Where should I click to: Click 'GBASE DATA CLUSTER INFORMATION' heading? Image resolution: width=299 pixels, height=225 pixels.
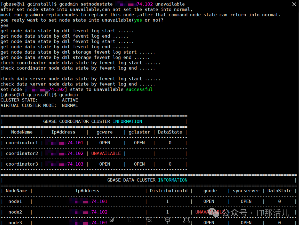pos(147,180)
